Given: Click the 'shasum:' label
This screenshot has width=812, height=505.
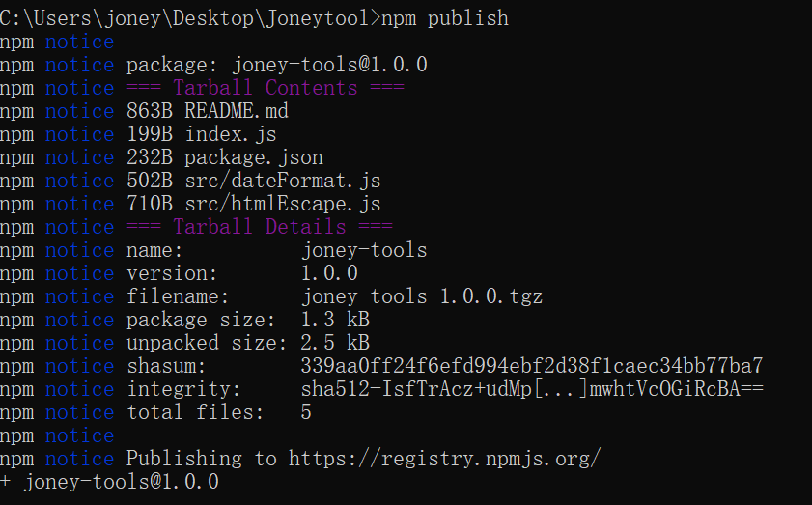Looking at the screenshot, I should coord(166,366).
